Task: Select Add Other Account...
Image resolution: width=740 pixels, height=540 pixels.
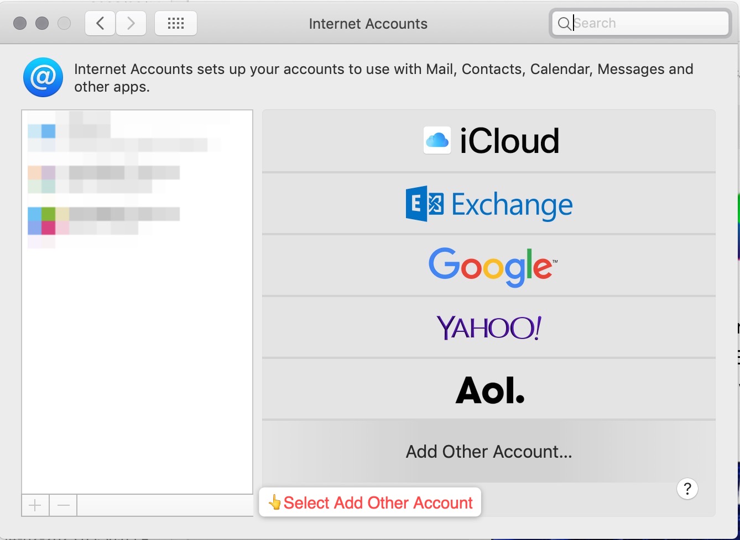Action: (489, 452)
